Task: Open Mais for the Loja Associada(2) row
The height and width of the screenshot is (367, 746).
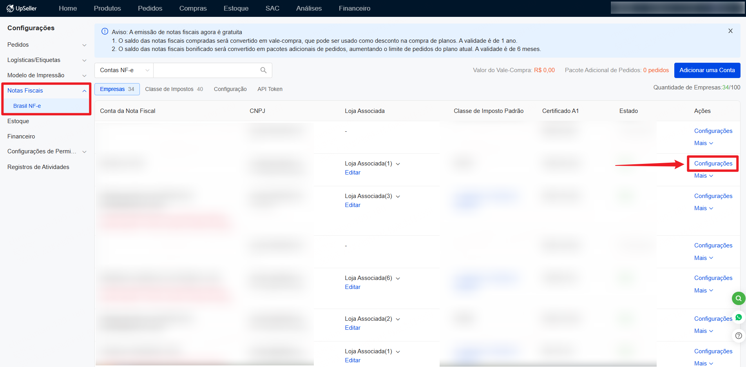Action: click(x=704, y=331)
